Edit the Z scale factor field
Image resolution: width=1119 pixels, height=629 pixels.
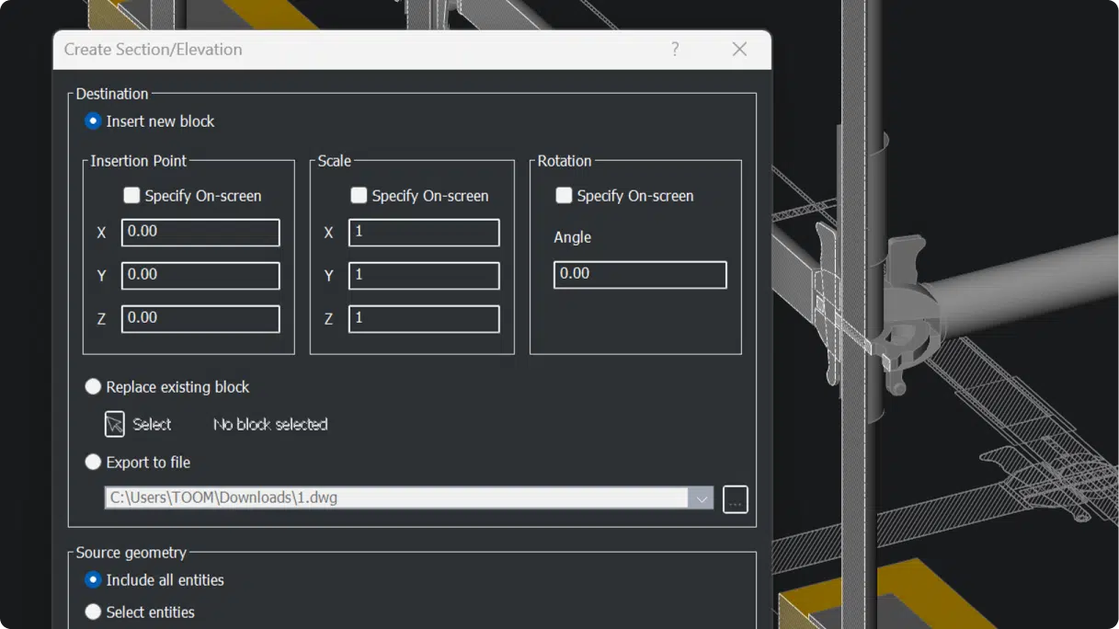(423, 318)
